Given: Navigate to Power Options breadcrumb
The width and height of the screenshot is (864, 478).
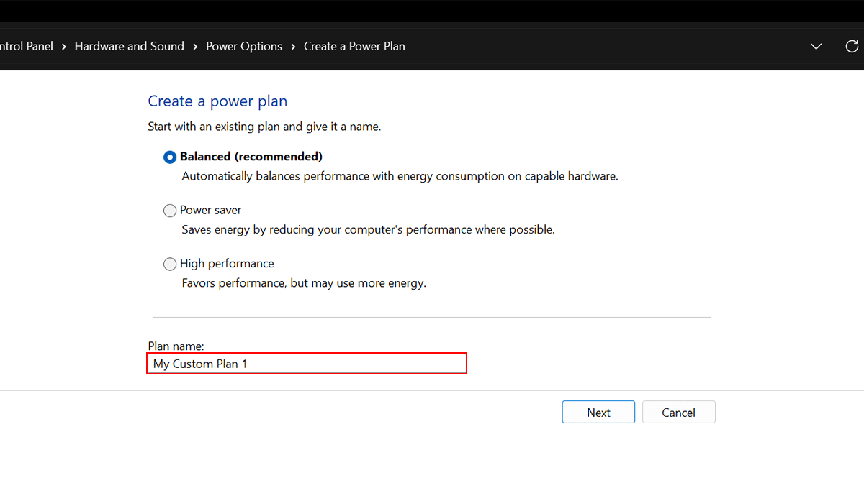Looking at the screenshot, I should 244,46.
